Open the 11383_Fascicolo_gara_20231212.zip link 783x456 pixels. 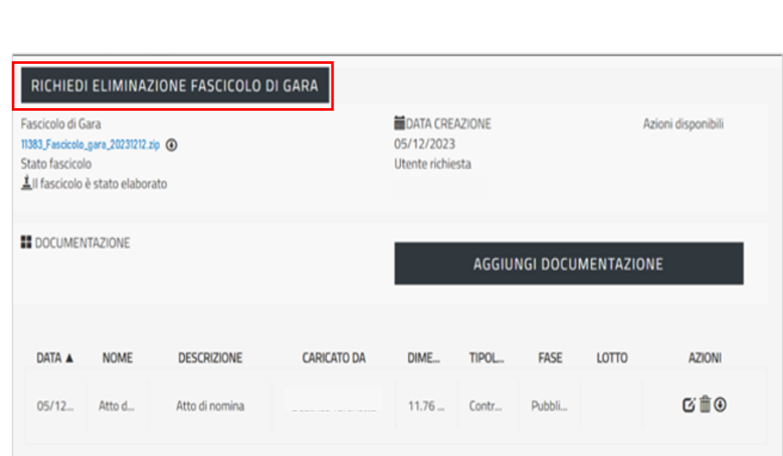pyautogui.click(x=90, y=145)
